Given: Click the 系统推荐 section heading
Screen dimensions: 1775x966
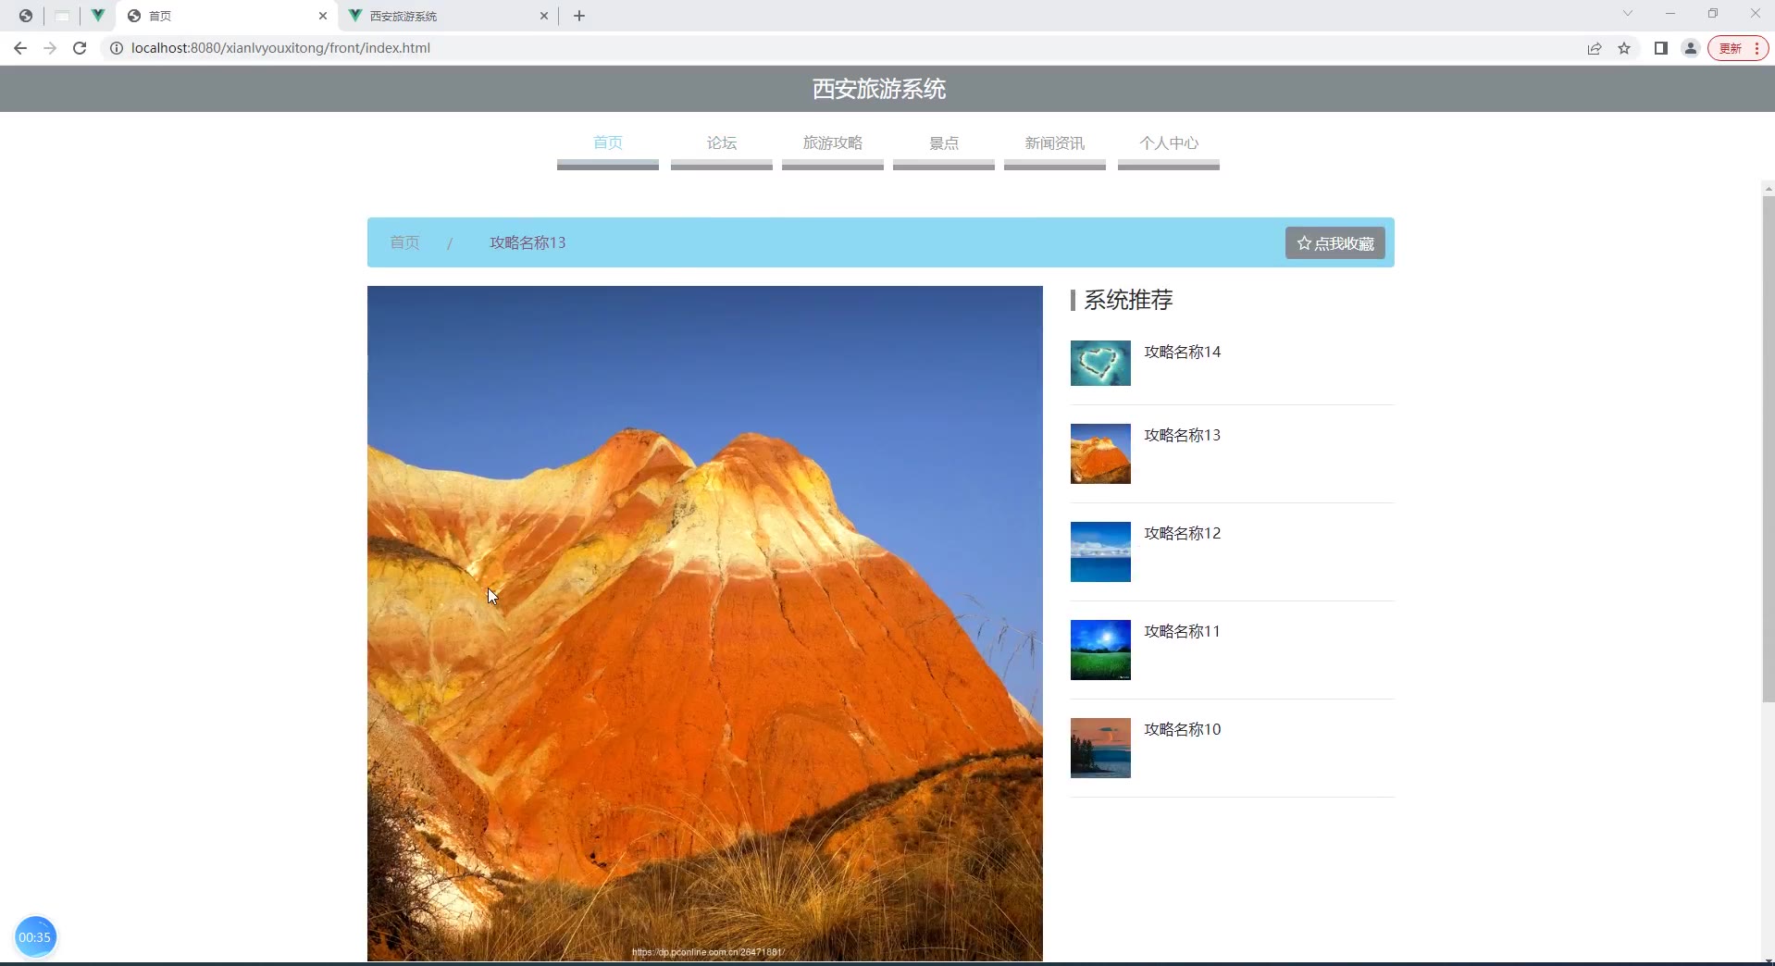Looking at the screenshot, I should point(1128,300).
